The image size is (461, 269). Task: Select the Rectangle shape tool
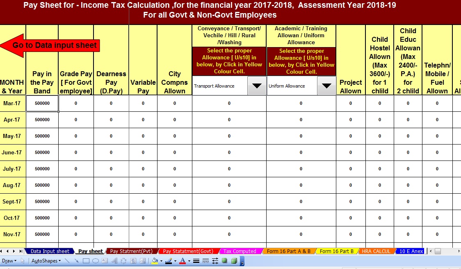click(x=86, y=261)
